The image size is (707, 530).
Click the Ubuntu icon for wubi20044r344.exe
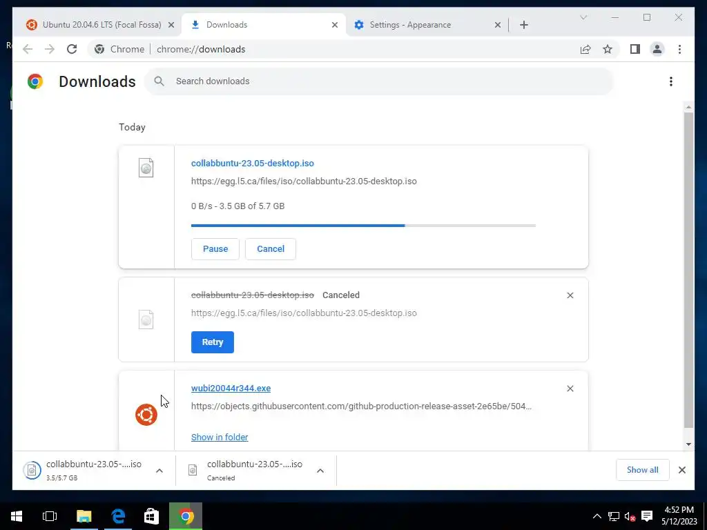[x=146, y=415]
